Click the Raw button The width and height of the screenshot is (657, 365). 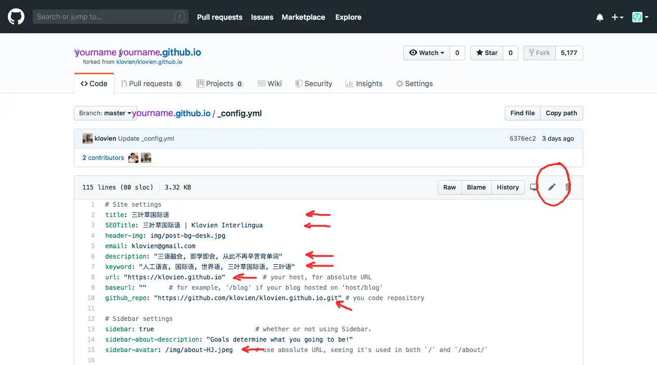[x=450, y=187]
